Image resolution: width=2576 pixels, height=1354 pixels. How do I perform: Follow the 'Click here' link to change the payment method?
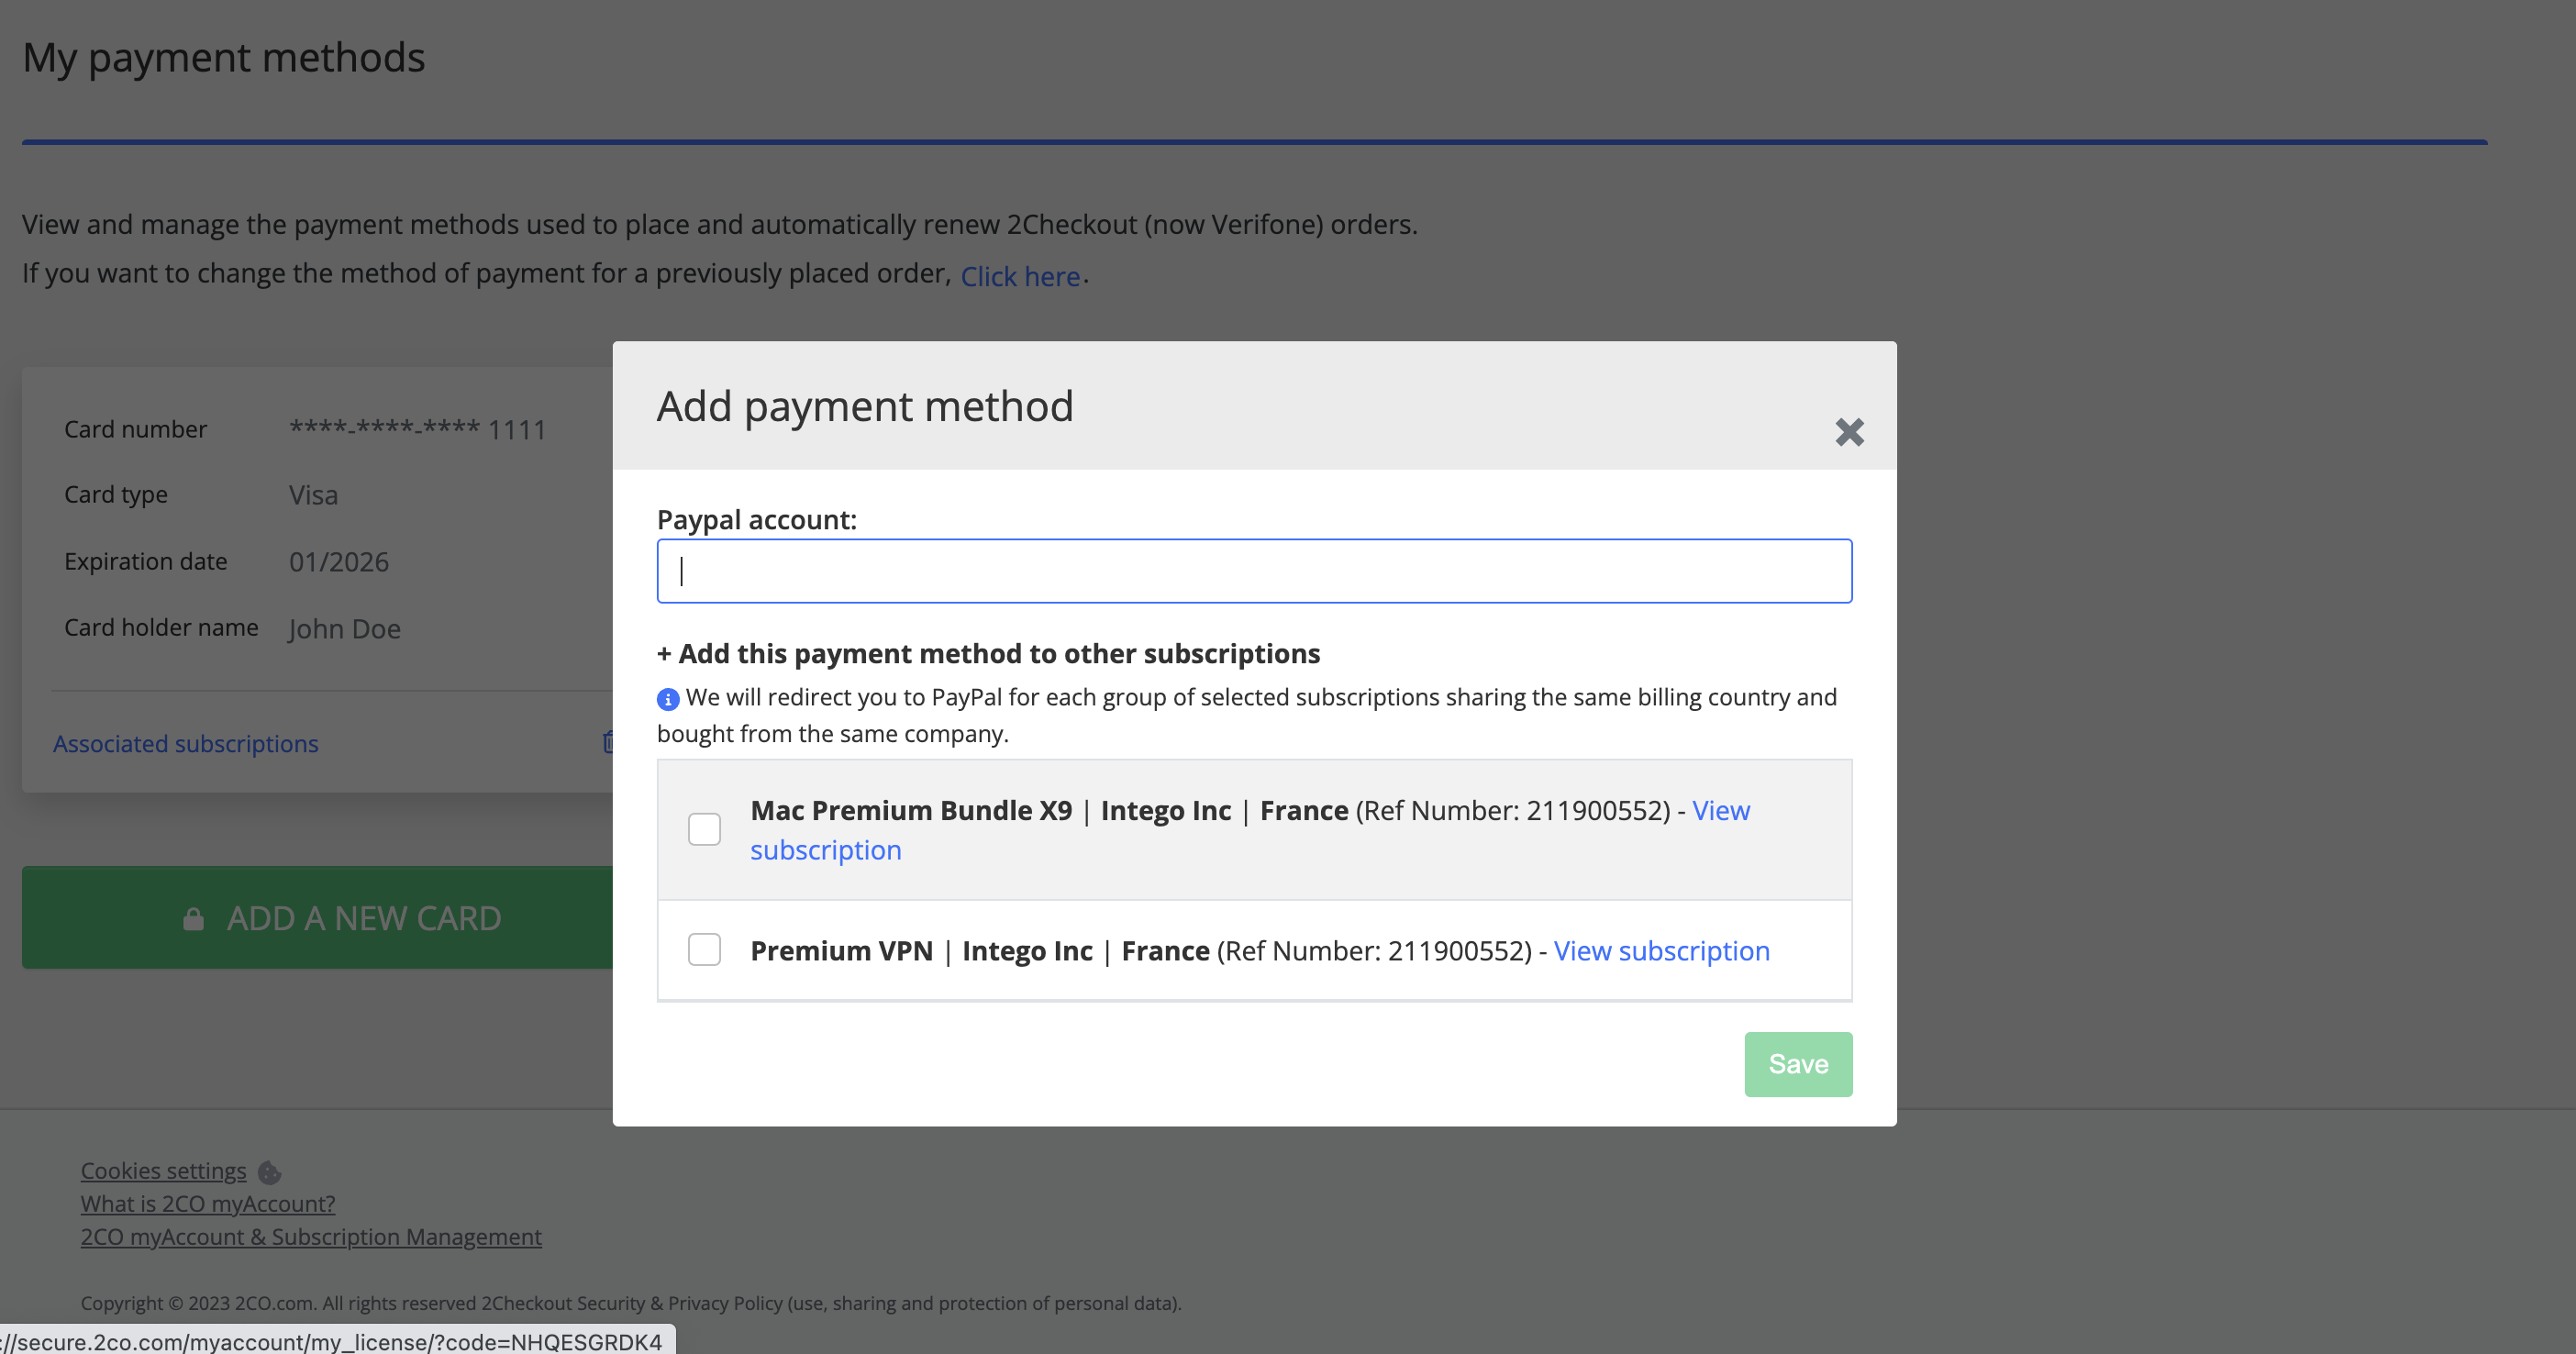point(1020,276)
